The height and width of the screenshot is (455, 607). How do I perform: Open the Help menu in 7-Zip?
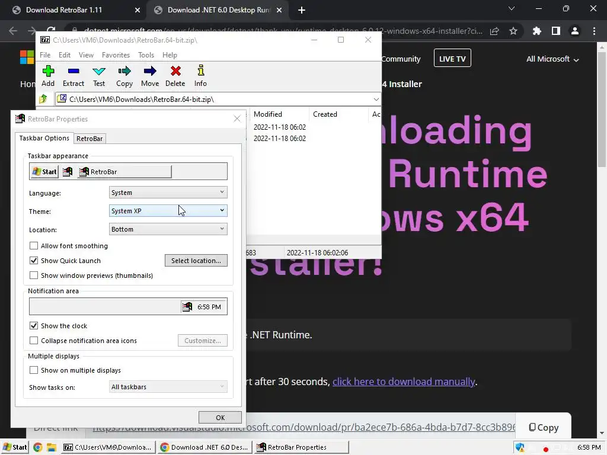point(170,55)
